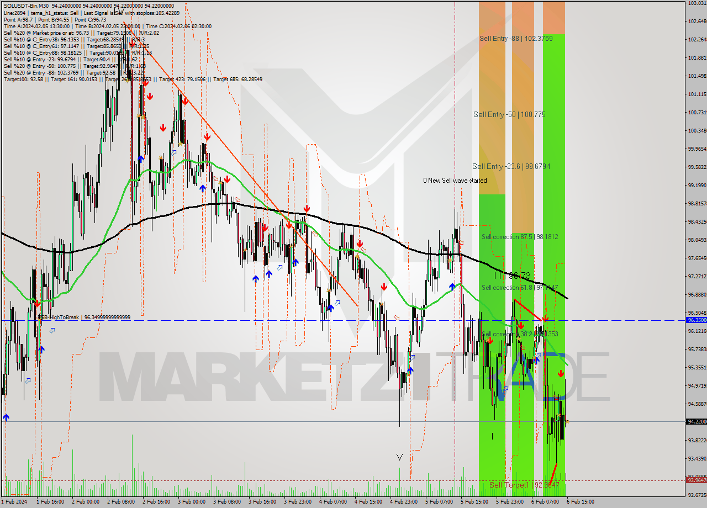Click the '6 Feb 15:00' time axis label
The height and width of the screenshot is (508, 707).
pyautogui.click(x=581, y=502)
